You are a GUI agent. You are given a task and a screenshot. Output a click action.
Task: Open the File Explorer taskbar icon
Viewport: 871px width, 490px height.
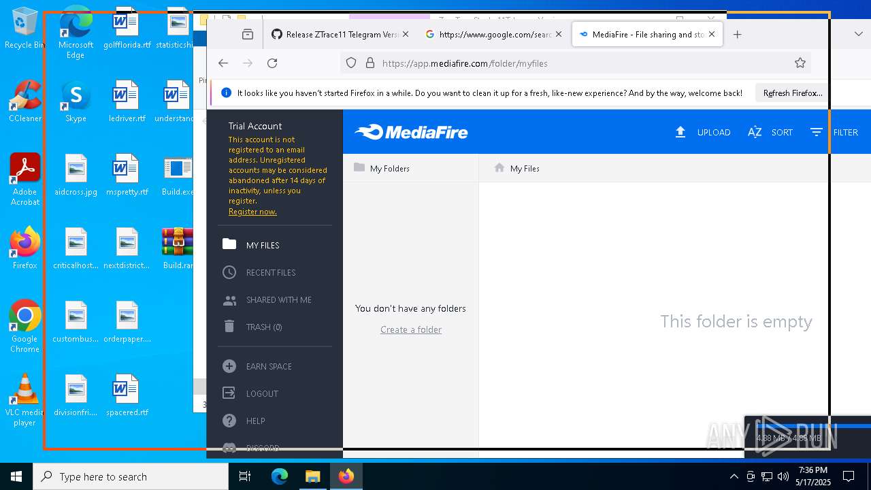pyautogui.click(x=312, y=476)
